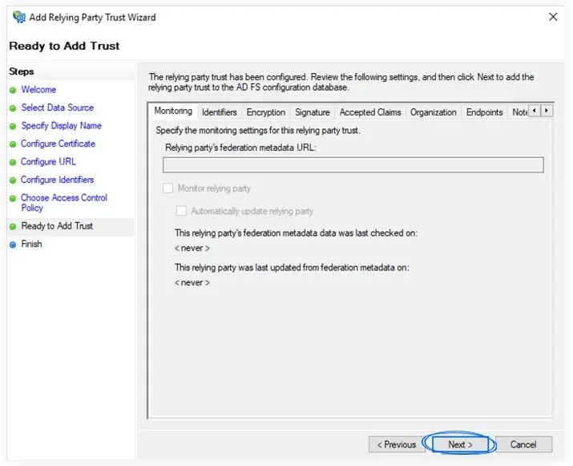
Task: Open the Configure Identifiers step
Action: pyautogui.click(x=57, y=180)
